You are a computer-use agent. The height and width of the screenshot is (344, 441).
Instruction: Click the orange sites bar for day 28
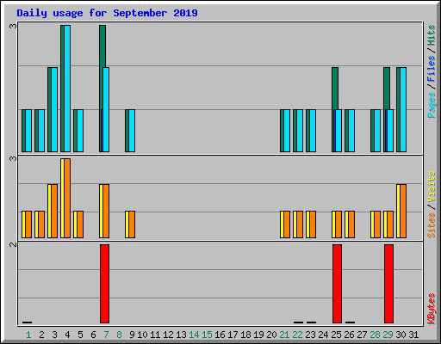coord(377,224)
